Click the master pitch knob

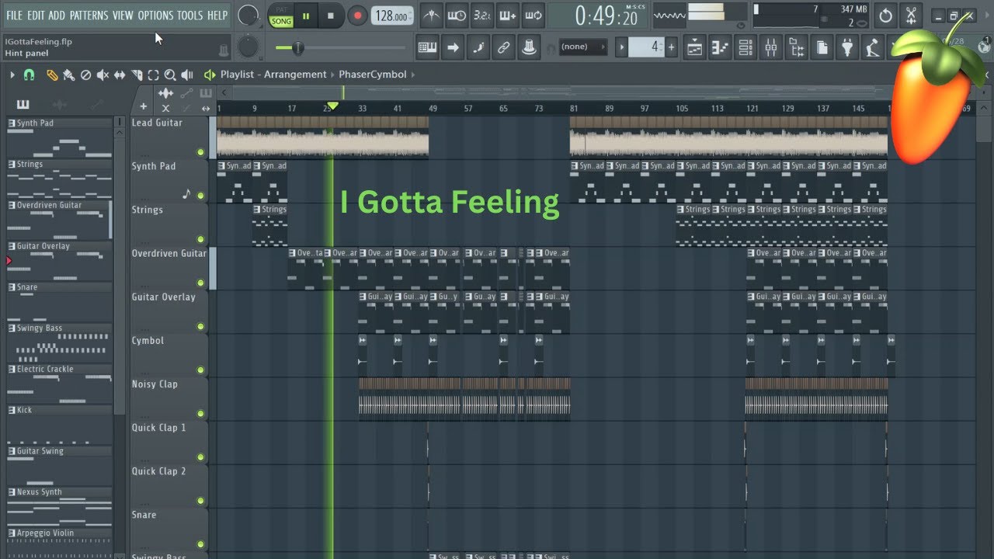(248, 47)
